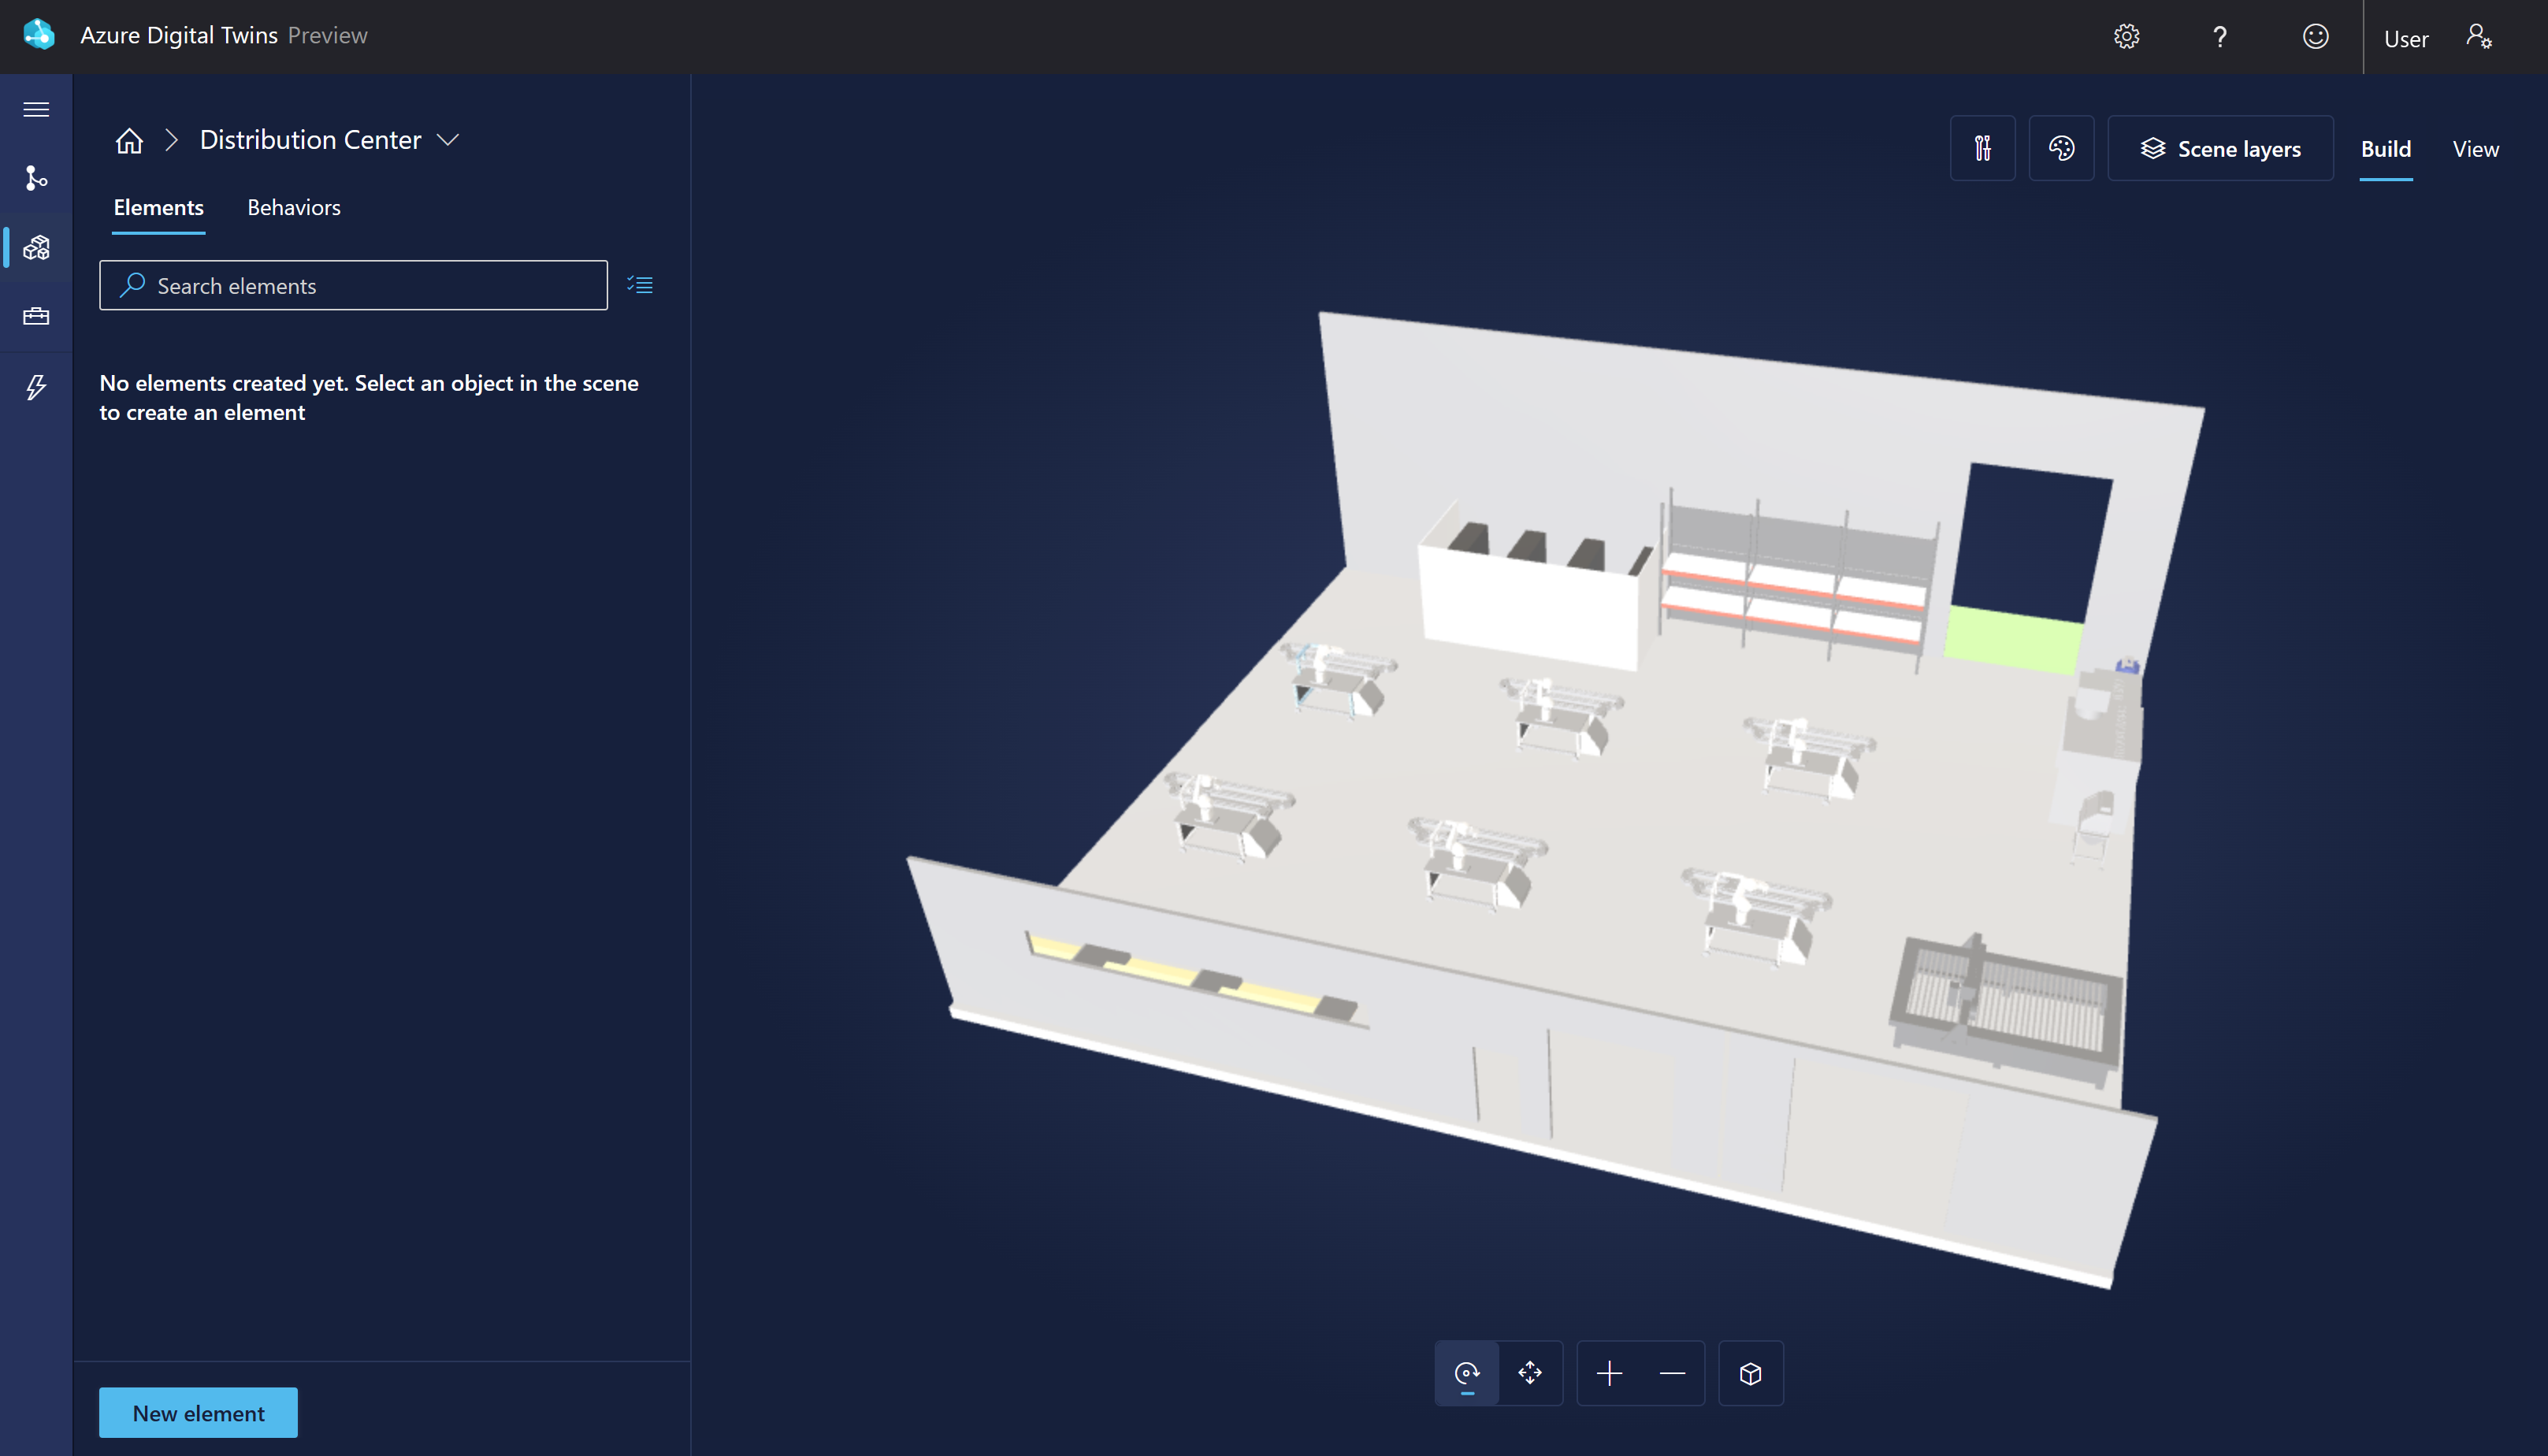
Task: Click the New element button
Action: click(x=198, y=1413)
